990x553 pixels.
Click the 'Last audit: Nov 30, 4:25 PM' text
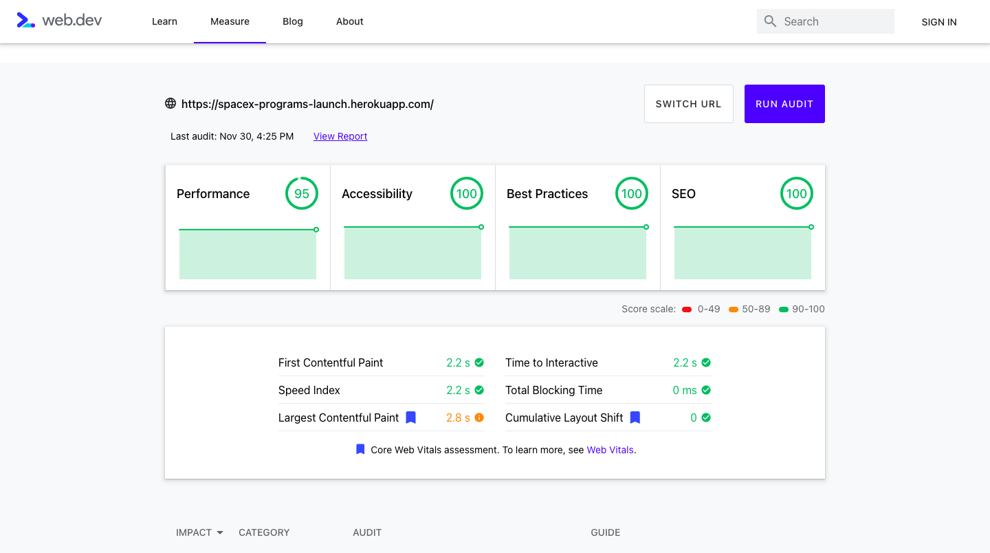(232, 136)
